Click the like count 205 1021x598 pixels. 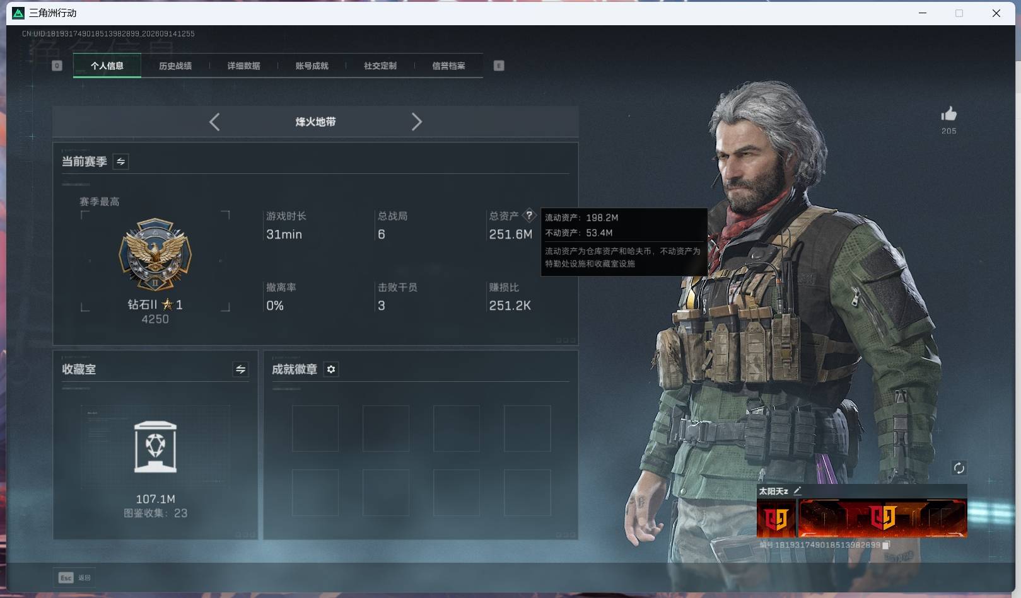[948, 131]
